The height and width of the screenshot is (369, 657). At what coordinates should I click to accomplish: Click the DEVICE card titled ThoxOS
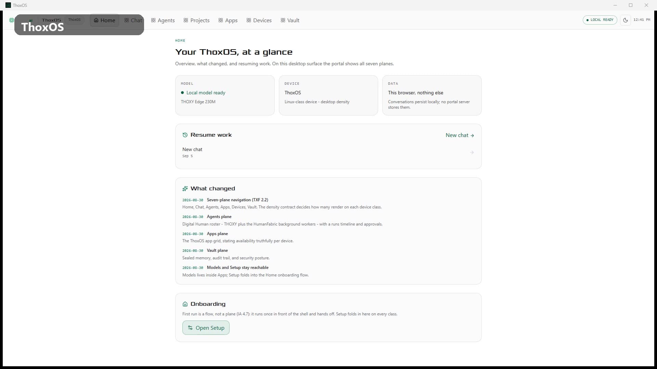pos(328,95)
